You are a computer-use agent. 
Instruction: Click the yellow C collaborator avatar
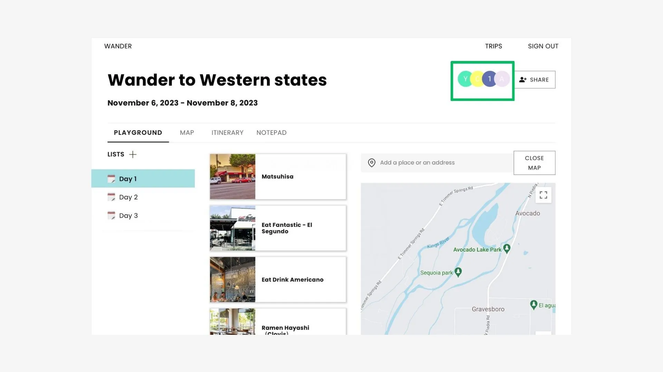(x=477, y=79)
